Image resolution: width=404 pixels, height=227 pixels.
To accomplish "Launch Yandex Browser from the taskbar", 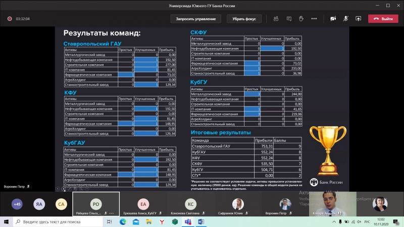I will point(162,221).
